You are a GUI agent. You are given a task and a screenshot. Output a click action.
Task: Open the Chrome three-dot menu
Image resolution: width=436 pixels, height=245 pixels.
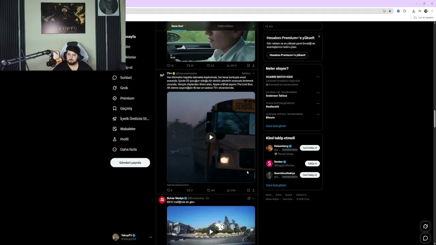(432, 11)
